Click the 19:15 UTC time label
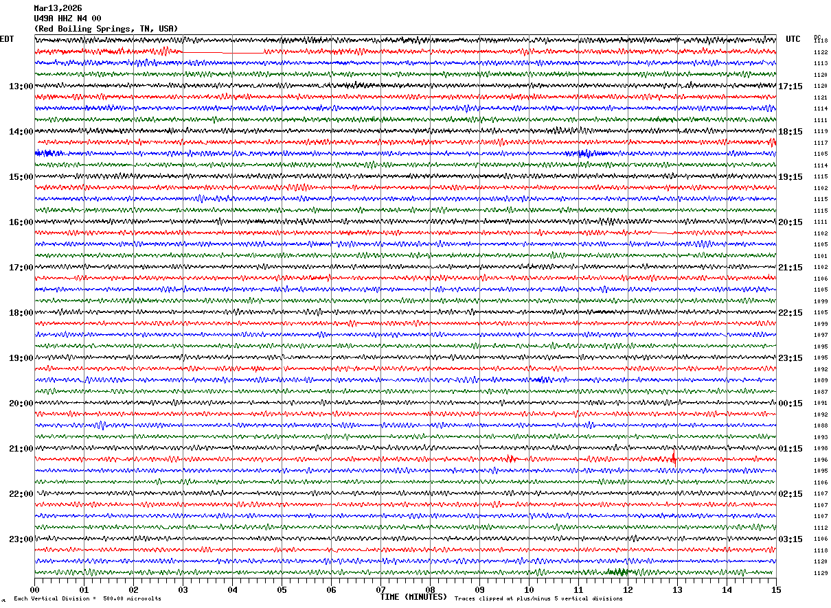Screen dimensions: 831x608 coord(790,177)
